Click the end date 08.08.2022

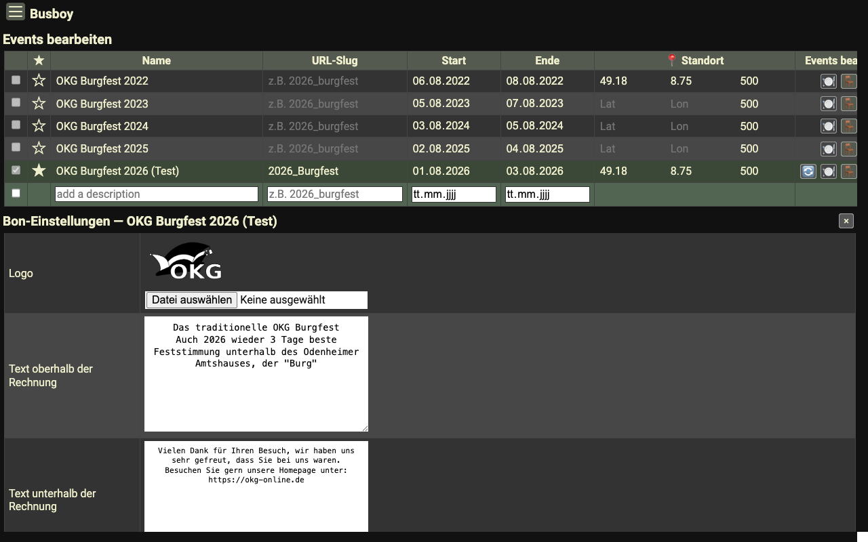[534, 81]
